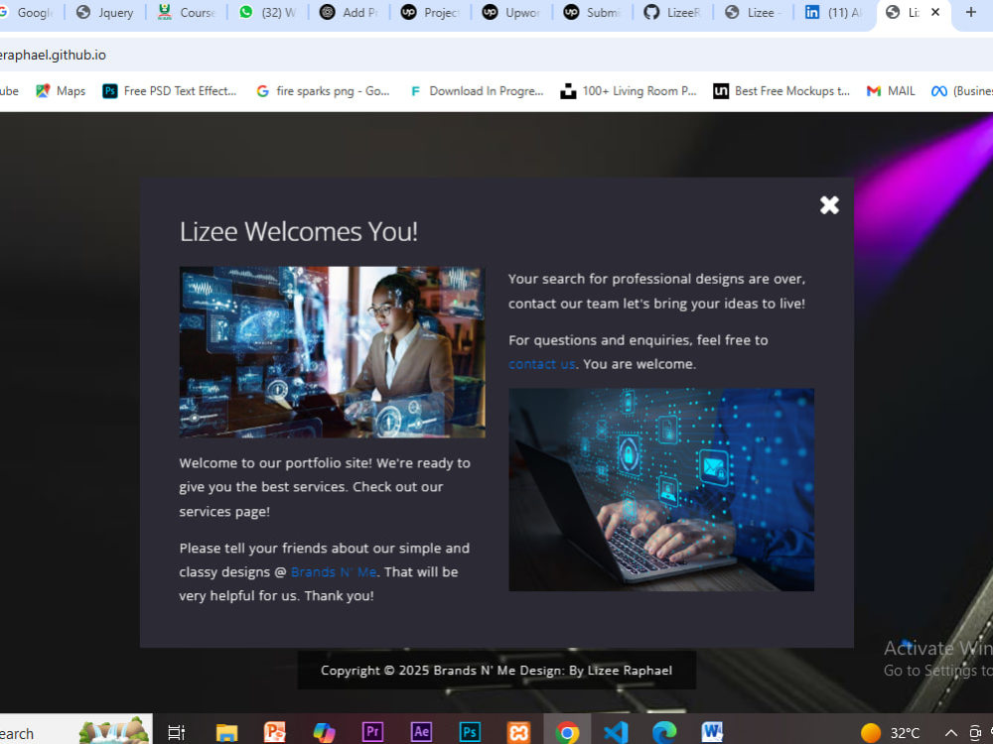Screen dimensions: 993x744
Task: Launch PowerPoint from taskbar
Action: click(275, 733)
